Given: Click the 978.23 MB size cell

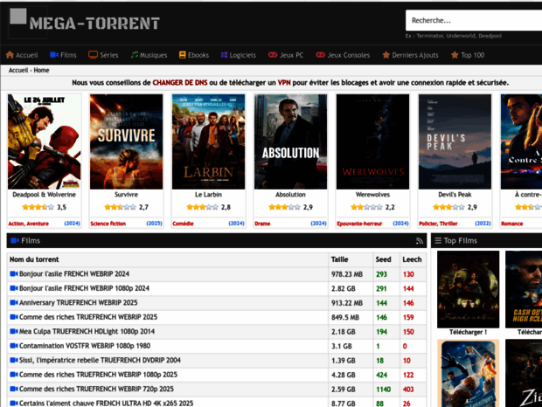Looking at the screenshot, I should 351,274.
